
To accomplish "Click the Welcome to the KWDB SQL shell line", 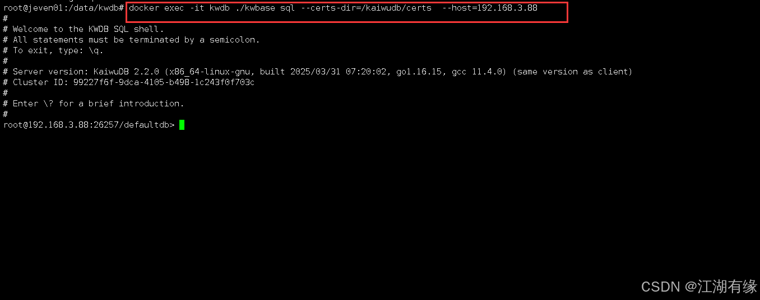I will (89, 29).
